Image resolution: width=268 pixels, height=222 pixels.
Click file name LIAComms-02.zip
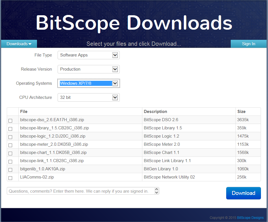(x=37, y=177)
